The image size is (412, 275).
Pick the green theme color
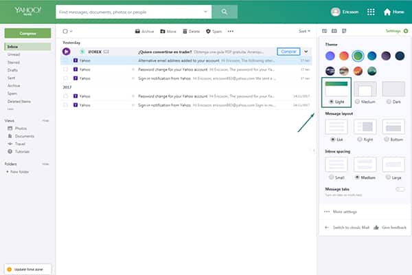358,56
